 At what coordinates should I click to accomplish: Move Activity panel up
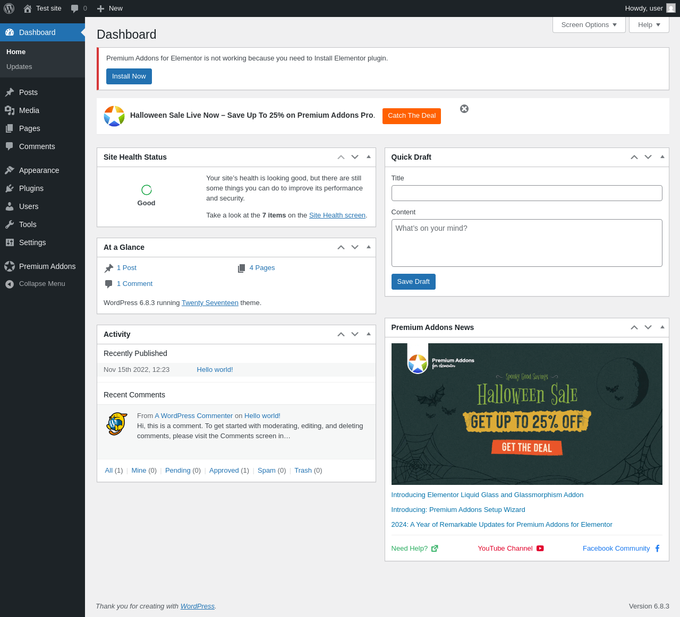click(x=341, y=334)
